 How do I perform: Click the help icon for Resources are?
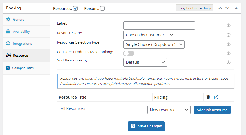(x=229, y=35)
